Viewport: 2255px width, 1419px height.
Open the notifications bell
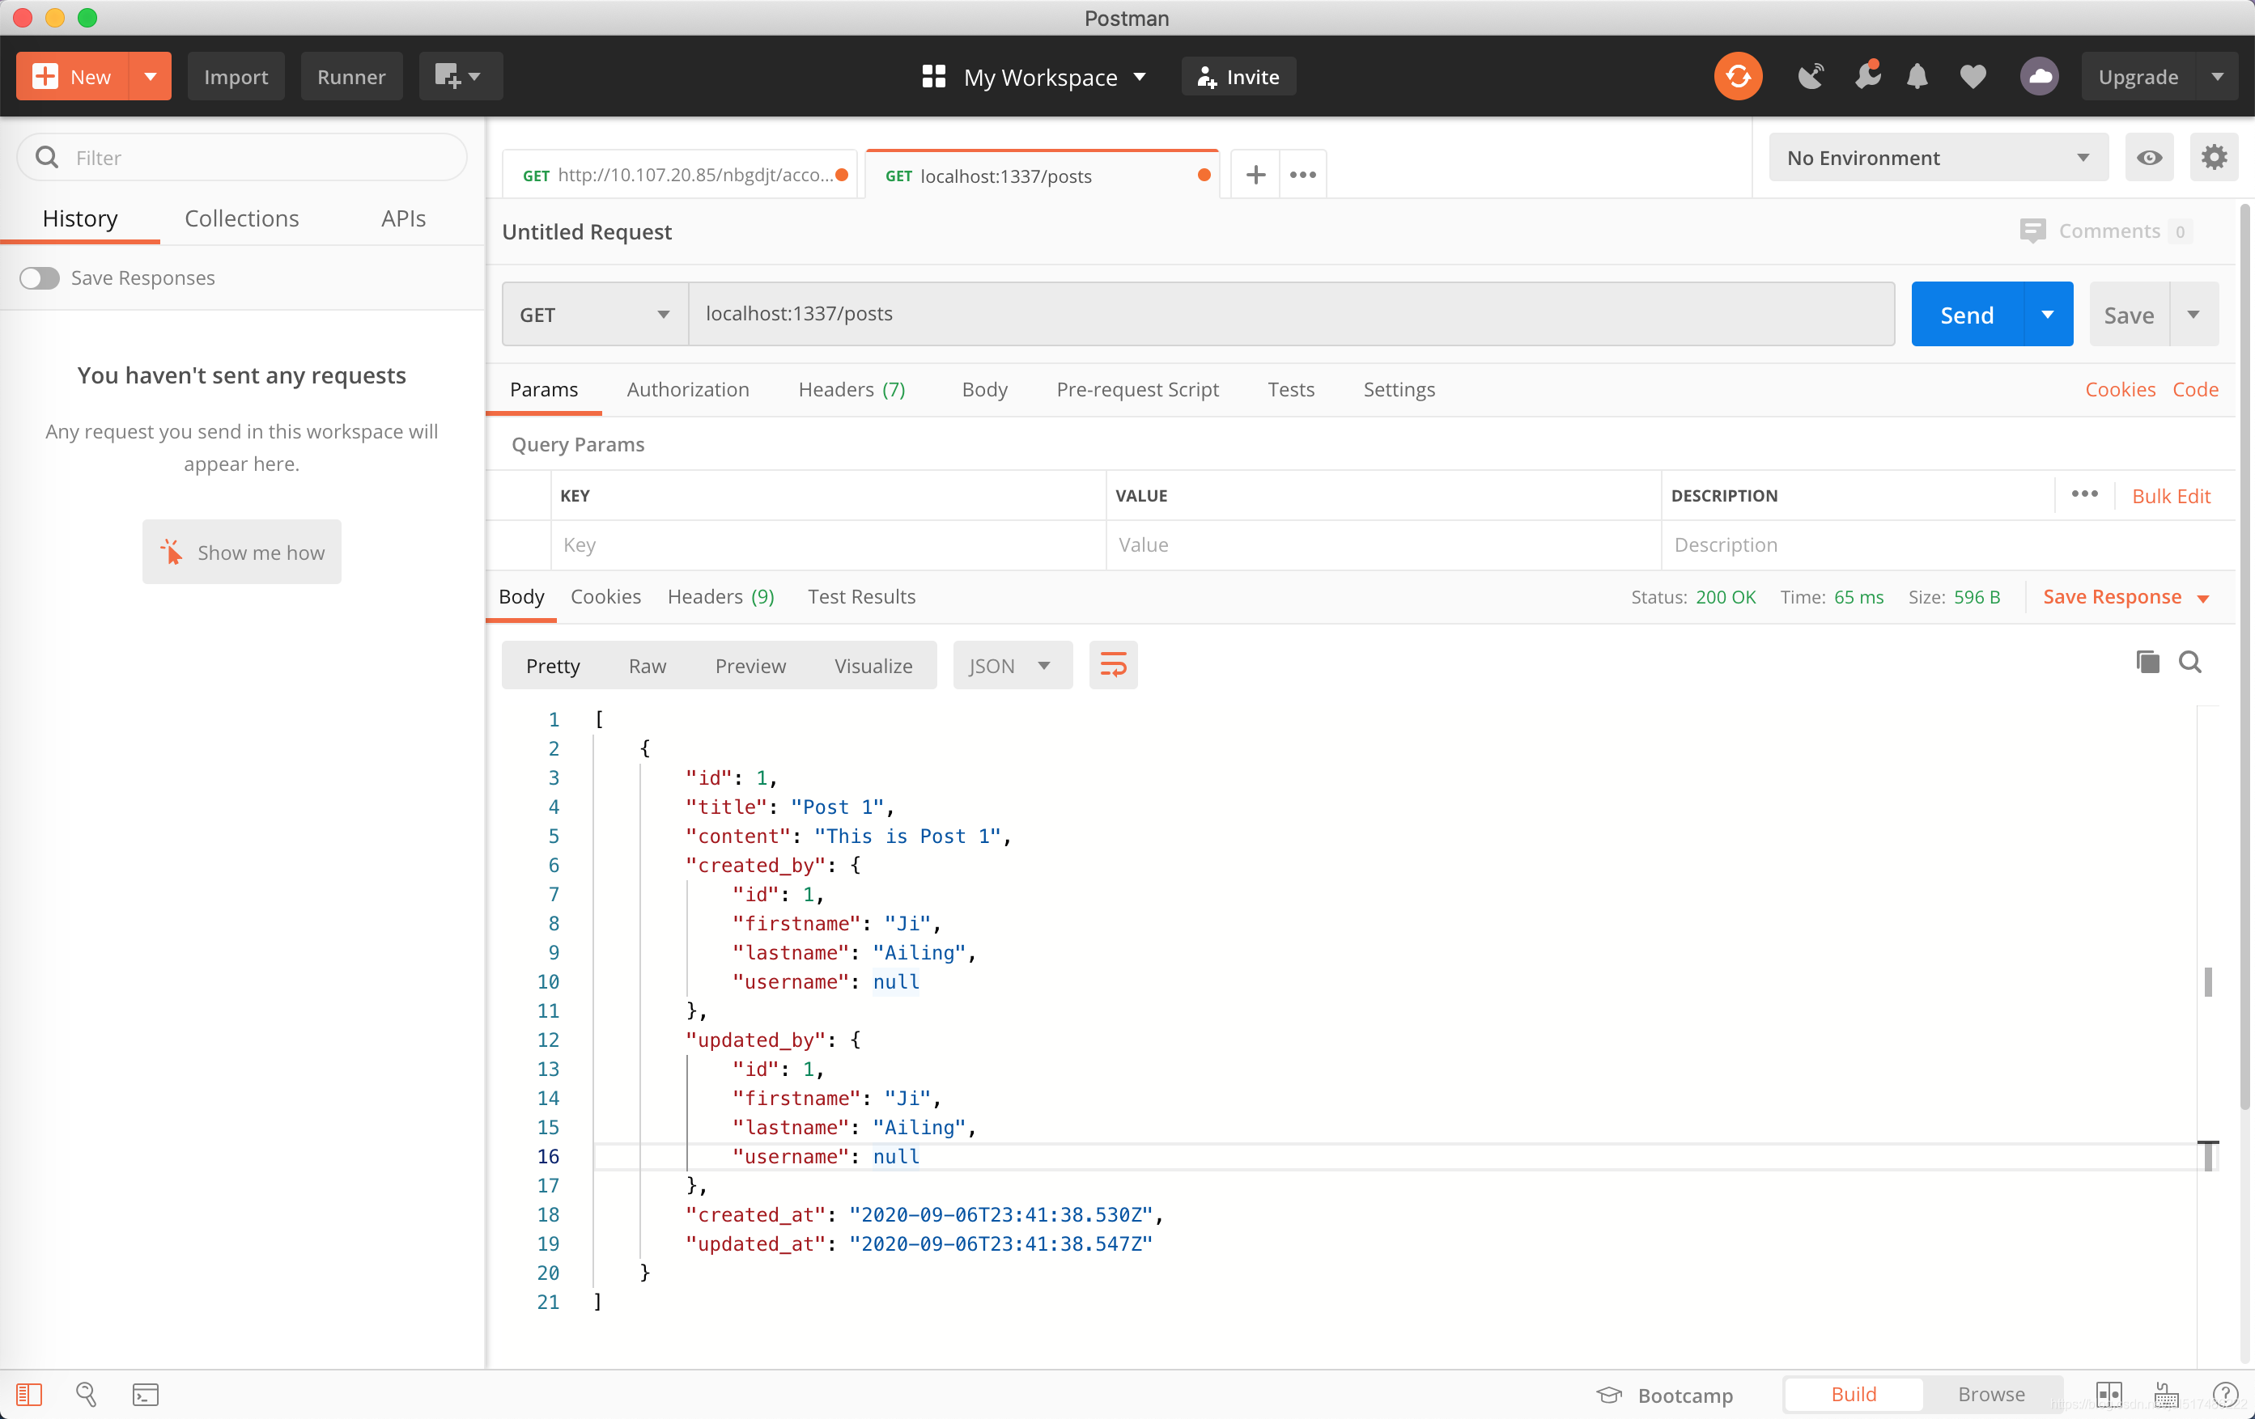[1917, 77]
